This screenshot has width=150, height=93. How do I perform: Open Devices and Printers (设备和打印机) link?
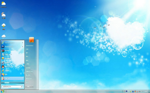[x=29, y=72]
